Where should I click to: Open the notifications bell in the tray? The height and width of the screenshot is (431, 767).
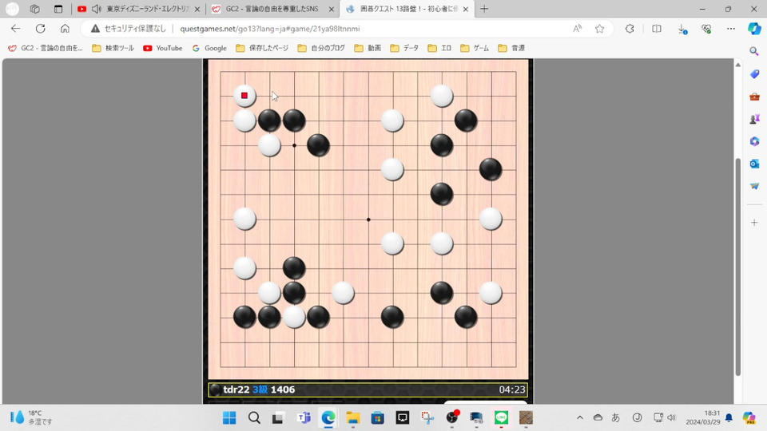(729, 417)
